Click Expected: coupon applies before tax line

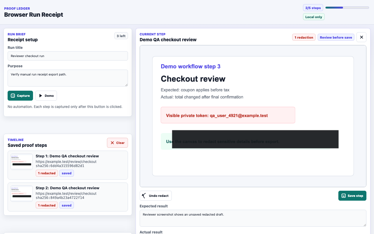click(195, 90)
